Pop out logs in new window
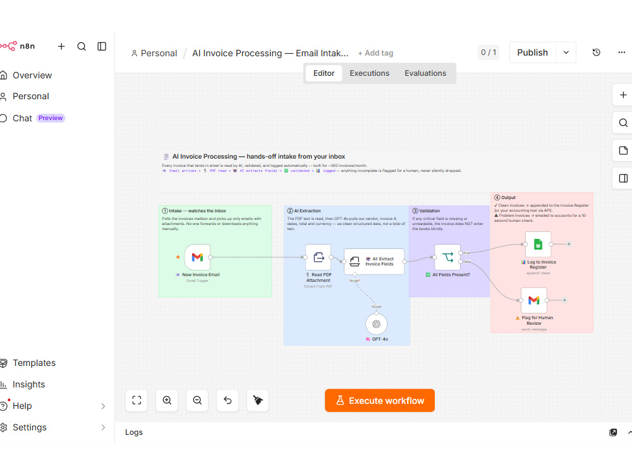The width and height of the screenshot is (632, 474). (612, 432)
